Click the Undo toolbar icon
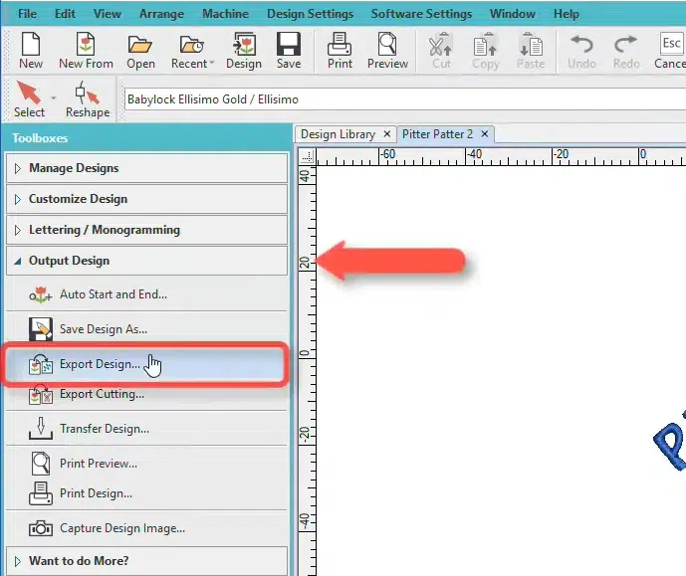The image size is (686, 576). (581, 51)
